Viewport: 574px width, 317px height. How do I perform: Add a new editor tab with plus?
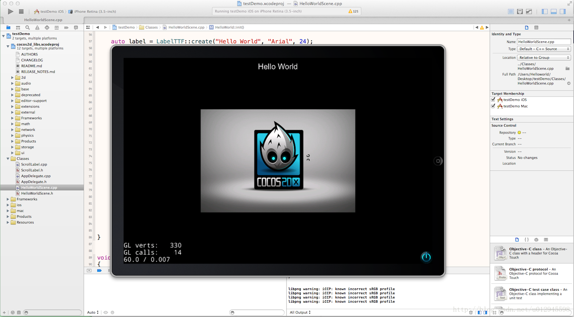point(569,20)
